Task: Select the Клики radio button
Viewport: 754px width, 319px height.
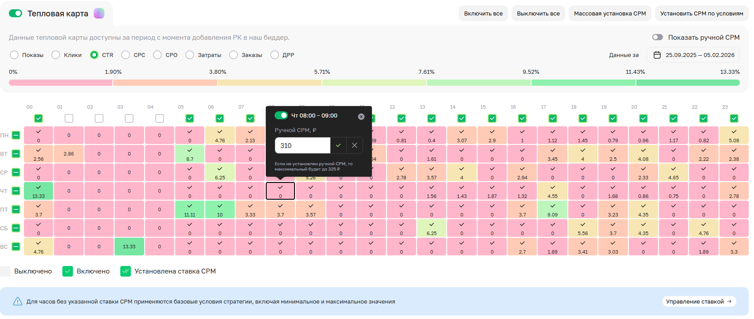Action: tap(56, 55)
